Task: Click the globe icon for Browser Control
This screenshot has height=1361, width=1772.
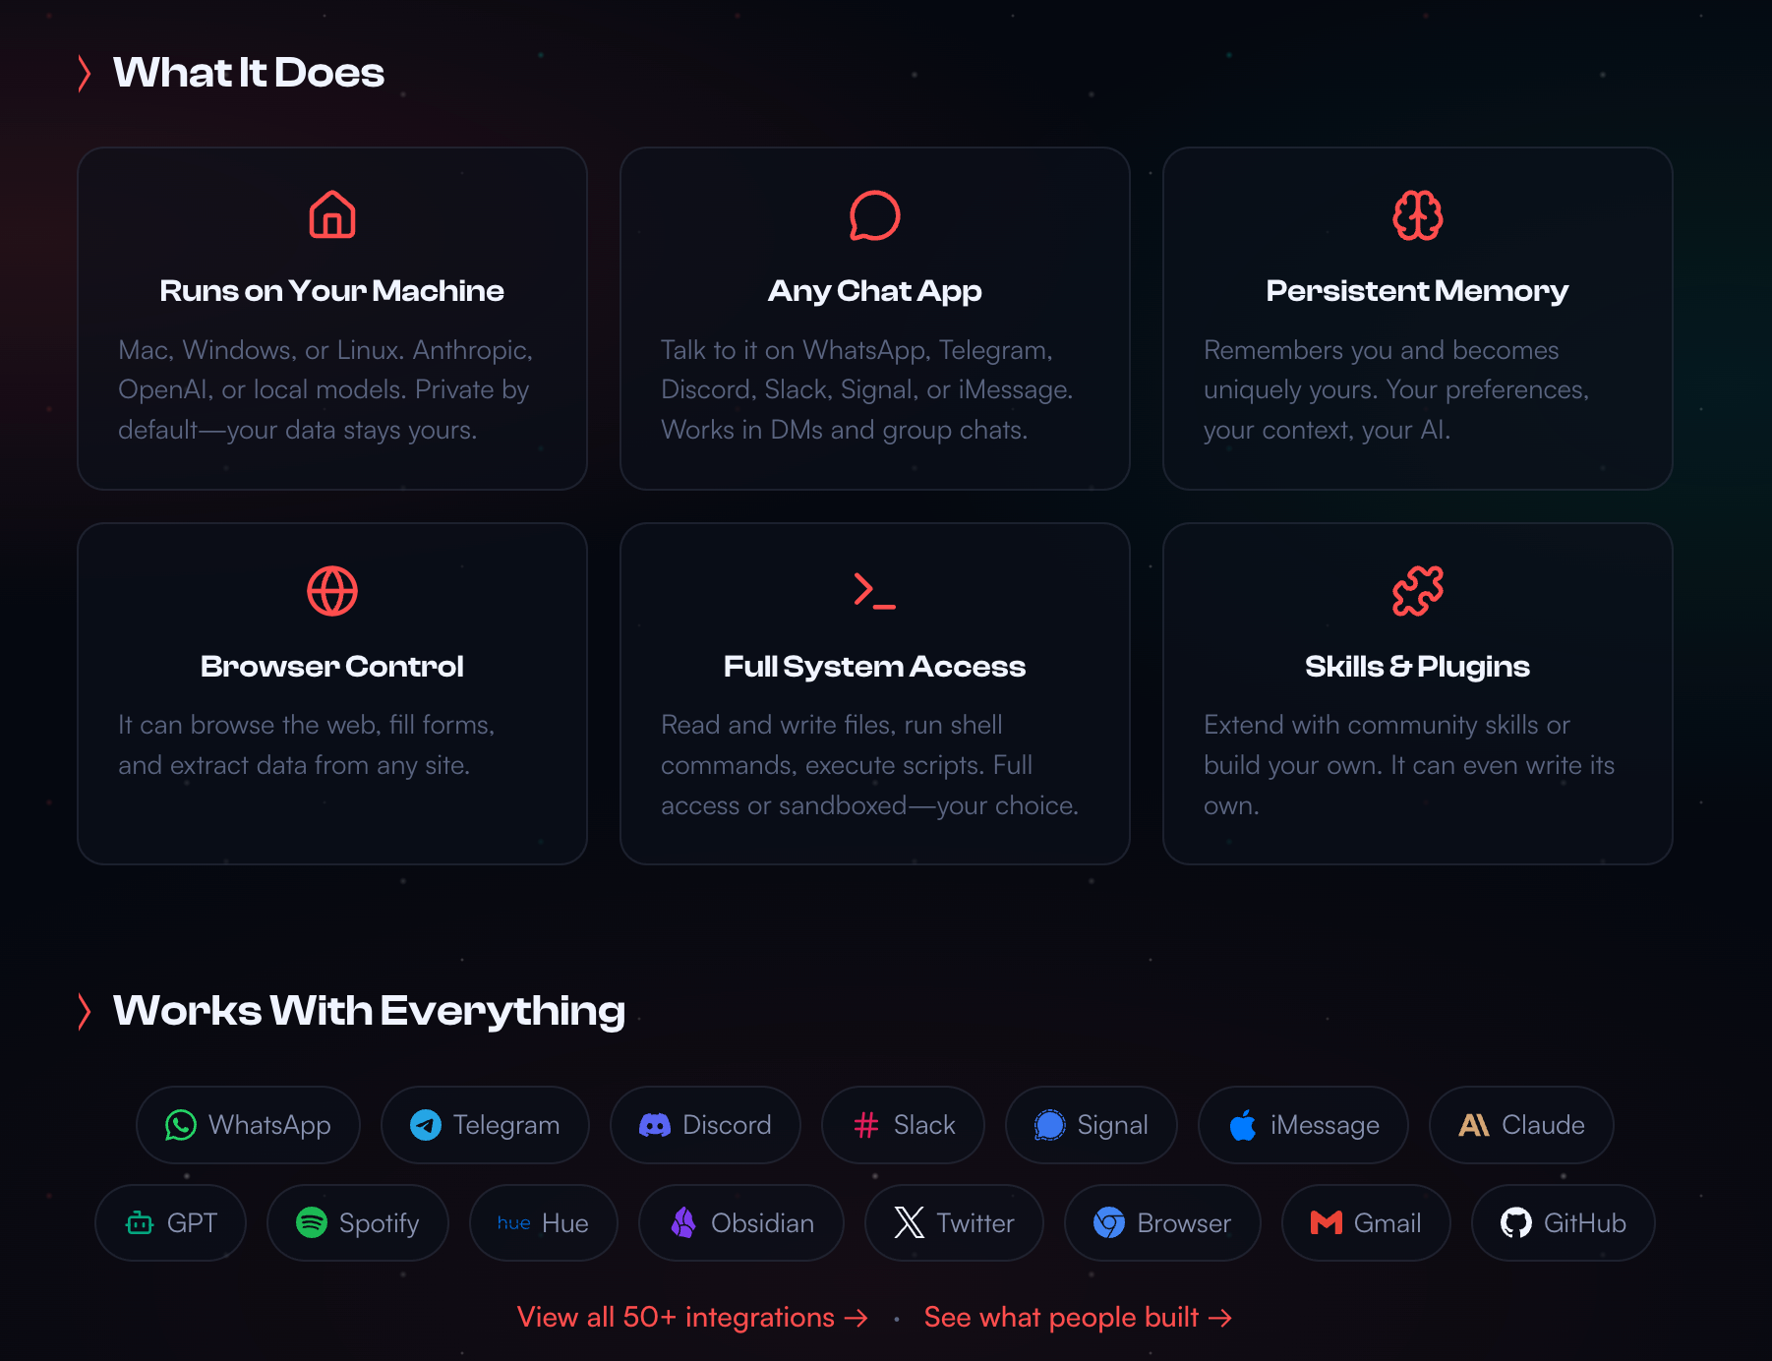Action: click(332, 591)
